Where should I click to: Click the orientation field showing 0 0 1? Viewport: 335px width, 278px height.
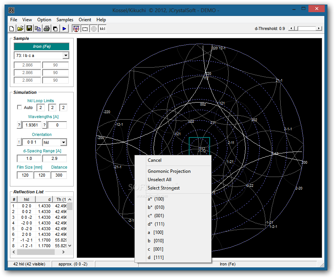pos(32,142)
